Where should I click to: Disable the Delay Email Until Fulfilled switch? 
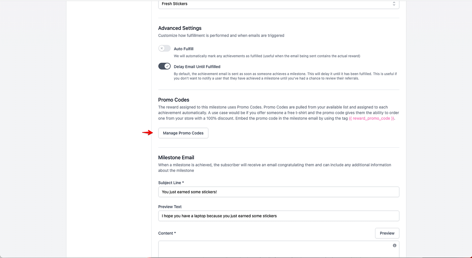pyautogui.click(x=164, y=66)
